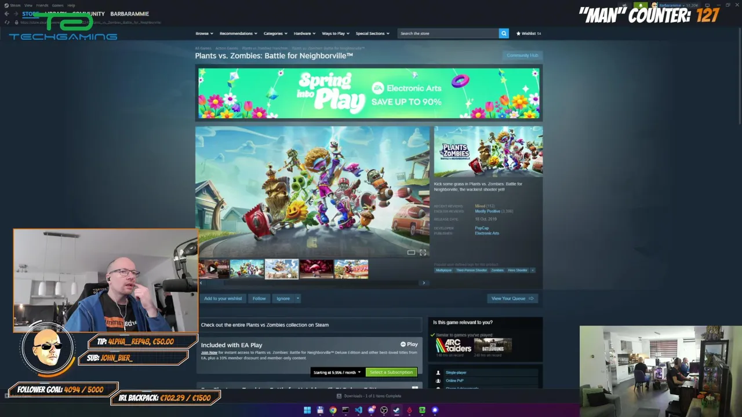Select the red mushroom screenshot thumbnail

[317, 269]
